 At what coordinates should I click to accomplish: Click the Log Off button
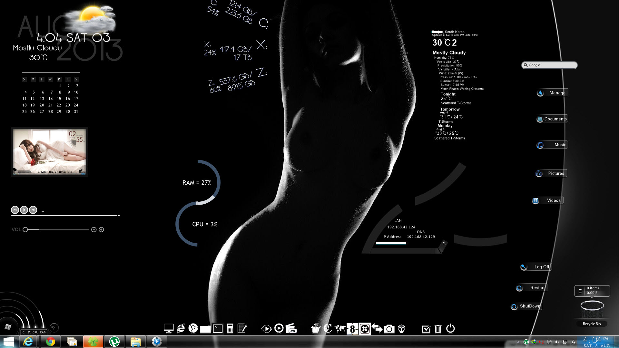coord(536,267)
